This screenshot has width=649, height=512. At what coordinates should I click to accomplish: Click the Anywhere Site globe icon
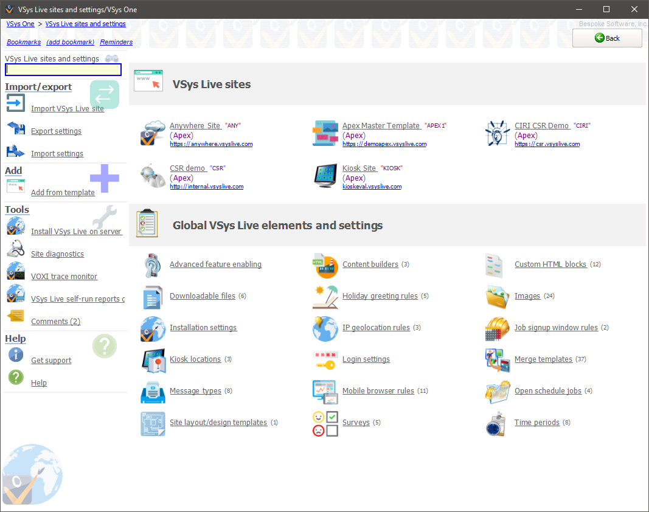tap(152, 134)
